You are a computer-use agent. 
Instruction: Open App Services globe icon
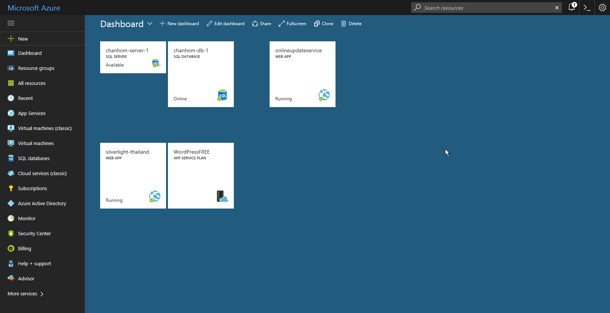11,113
